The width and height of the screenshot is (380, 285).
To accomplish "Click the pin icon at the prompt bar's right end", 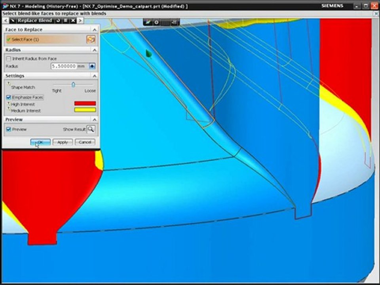I will (x=376, y=14).
